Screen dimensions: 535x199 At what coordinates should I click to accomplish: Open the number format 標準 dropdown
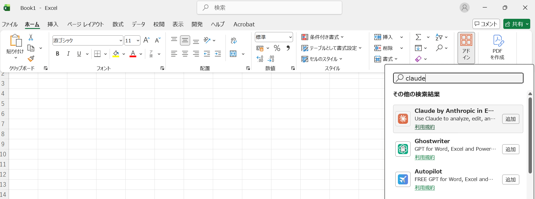tap(290, 37)
